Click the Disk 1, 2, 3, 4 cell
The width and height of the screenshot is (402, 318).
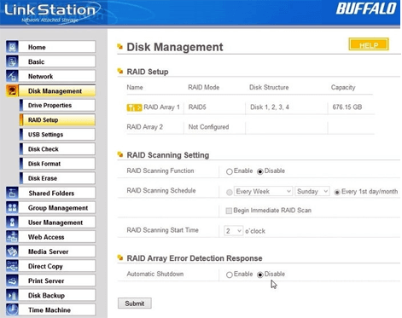point(270,107)
